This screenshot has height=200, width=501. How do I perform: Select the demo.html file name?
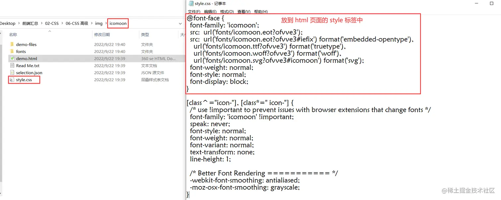coord(27,58)
